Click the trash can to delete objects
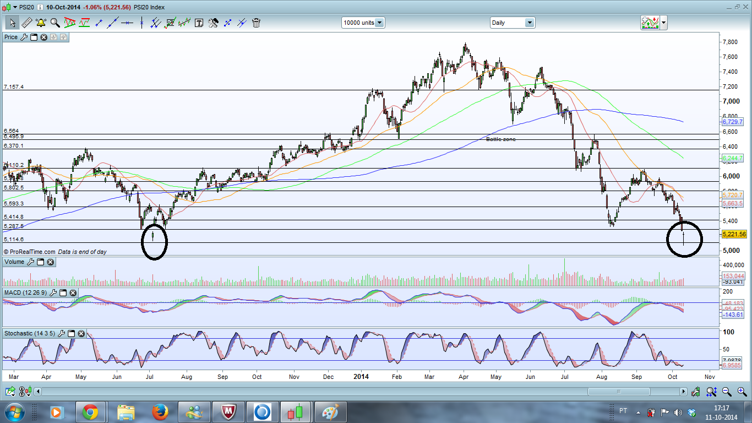The image size is (752, 423). [x=256, y=23]
